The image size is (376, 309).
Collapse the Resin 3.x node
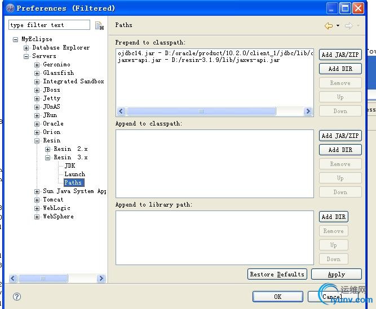click(48, 158)
